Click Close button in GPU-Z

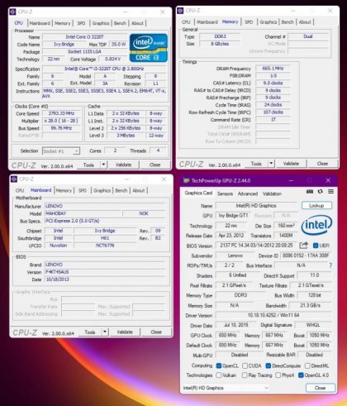click(321, 388)
